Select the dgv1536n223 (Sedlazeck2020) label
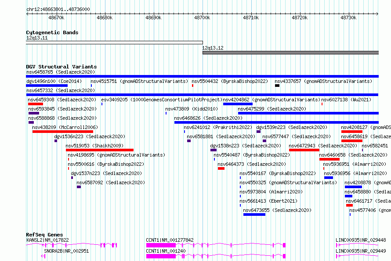391x261 pixels. click(x=90, y=136)
